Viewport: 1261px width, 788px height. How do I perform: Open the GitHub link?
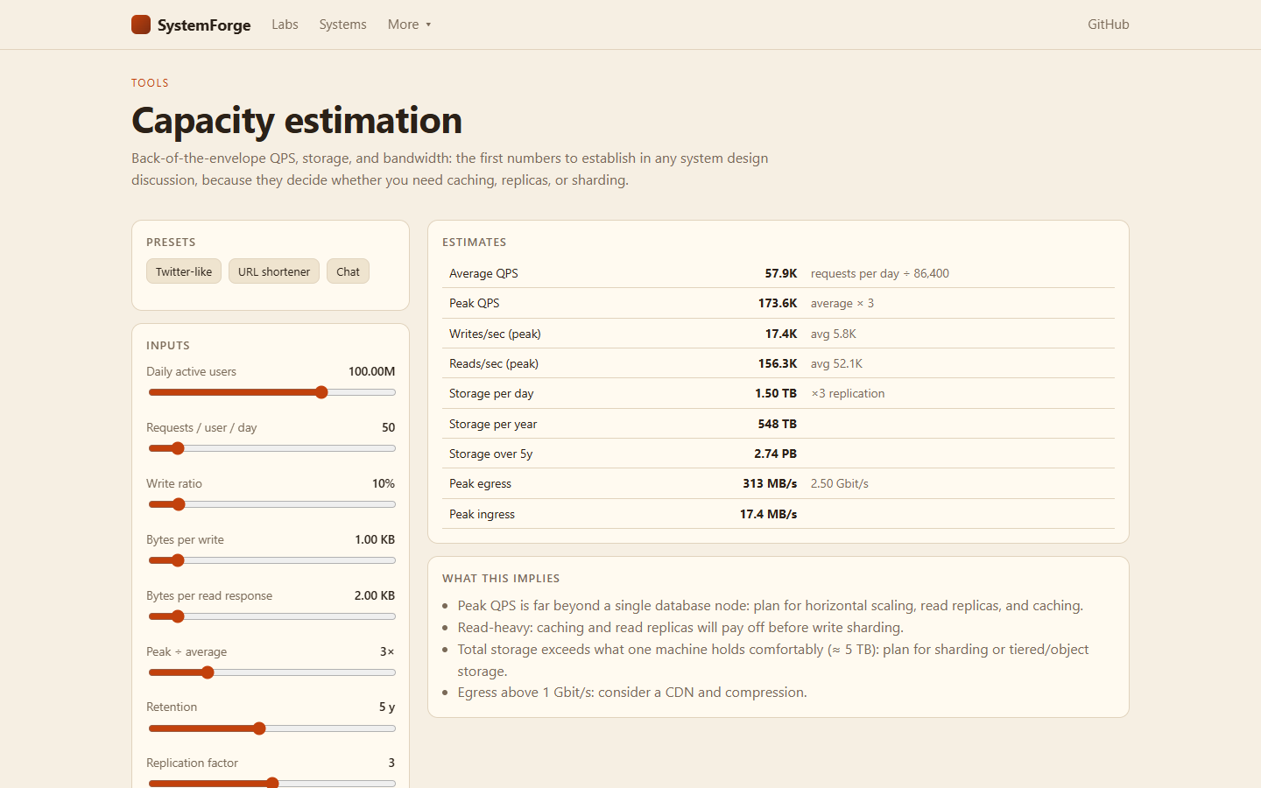(x=1108, y=25)
